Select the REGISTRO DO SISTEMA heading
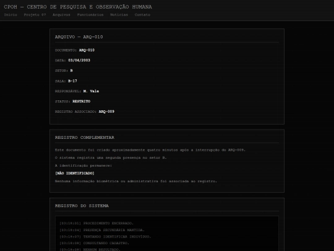The width and height of the screenshot is (334, 251). pos(82,206)
